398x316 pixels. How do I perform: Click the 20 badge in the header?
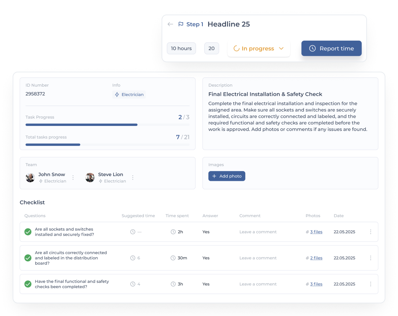click(212, 49)
